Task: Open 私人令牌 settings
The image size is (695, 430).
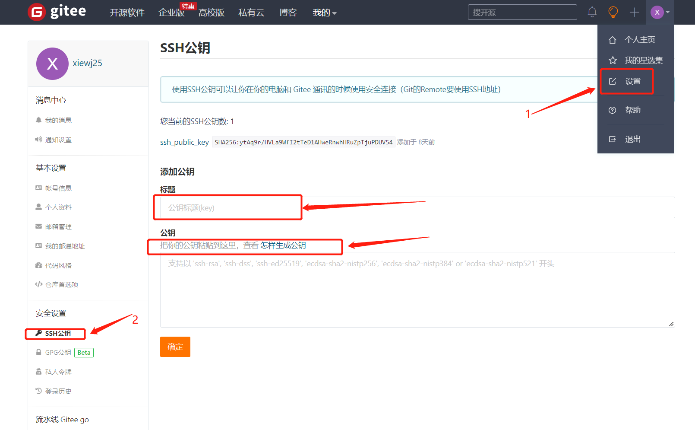Action: pyautogui.click(x=58, y=372)
